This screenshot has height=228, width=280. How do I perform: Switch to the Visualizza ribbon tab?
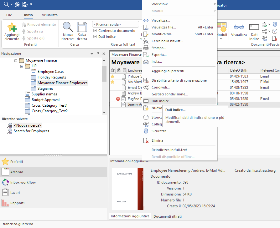(x=50, y=15)
